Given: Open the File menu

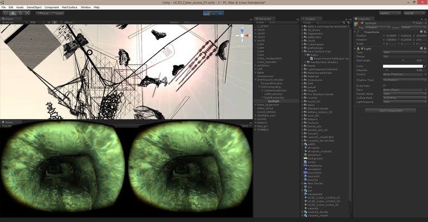Looking at the screenshot, I should [x=3, y=7].
